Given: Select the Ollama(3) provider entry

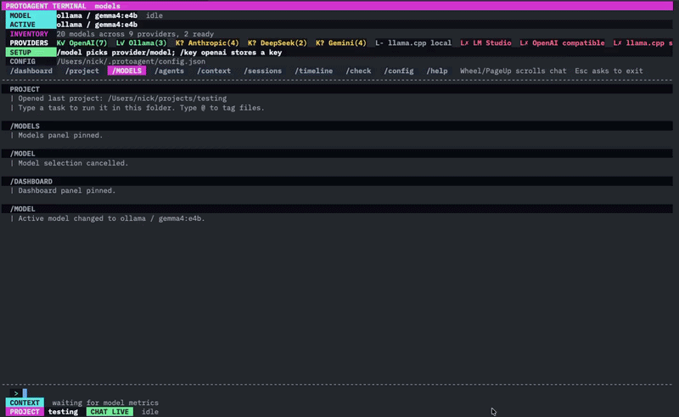Looking at the screenshot, I should click(x=141, y=43).
